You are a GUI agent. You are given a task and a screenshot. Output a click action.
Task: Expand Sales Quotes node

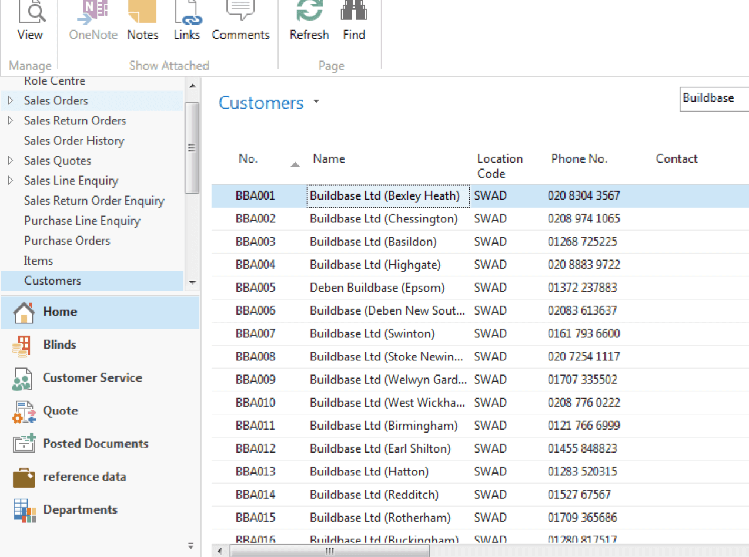(10, 161)
